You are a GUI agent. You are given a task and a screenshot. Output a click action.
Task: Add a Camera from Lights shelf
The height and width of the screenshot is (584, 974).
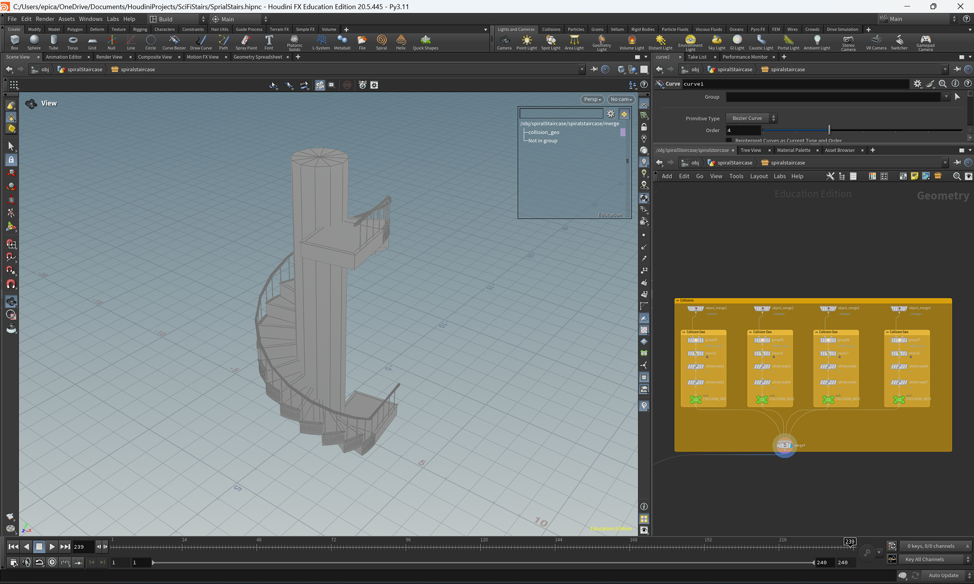pyautogui.click(x=504, y=42)
